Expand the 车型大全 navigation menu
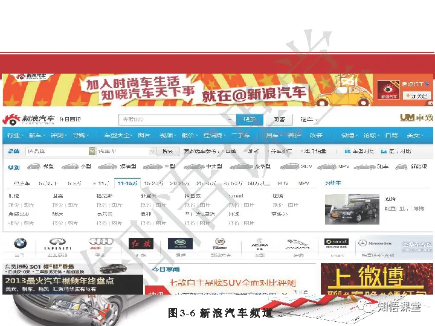Screen dimensions: 435x326 pyautogui.click(x=118, y=135)
